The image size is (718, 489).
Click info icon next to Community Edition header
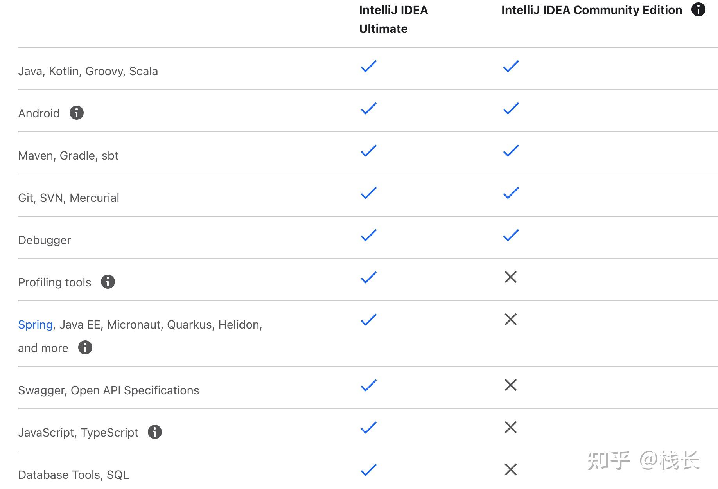(x=698, y=9)
